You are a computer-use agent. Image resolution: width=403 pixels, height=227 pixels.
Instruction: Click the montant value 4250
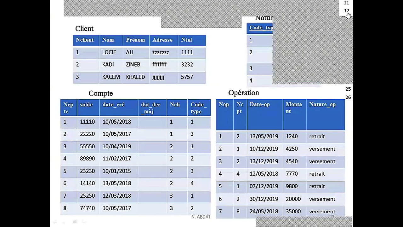click(292, 149)
